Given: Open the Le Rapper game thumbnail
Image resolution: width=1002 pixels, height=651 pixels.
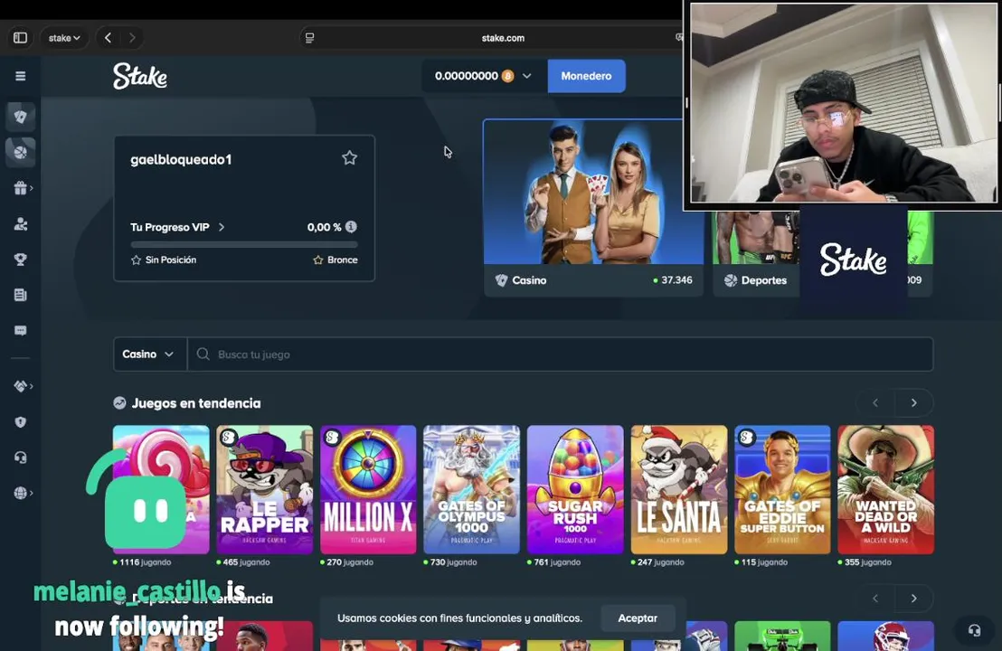Looking at the screenshot, I should [265, 489].
